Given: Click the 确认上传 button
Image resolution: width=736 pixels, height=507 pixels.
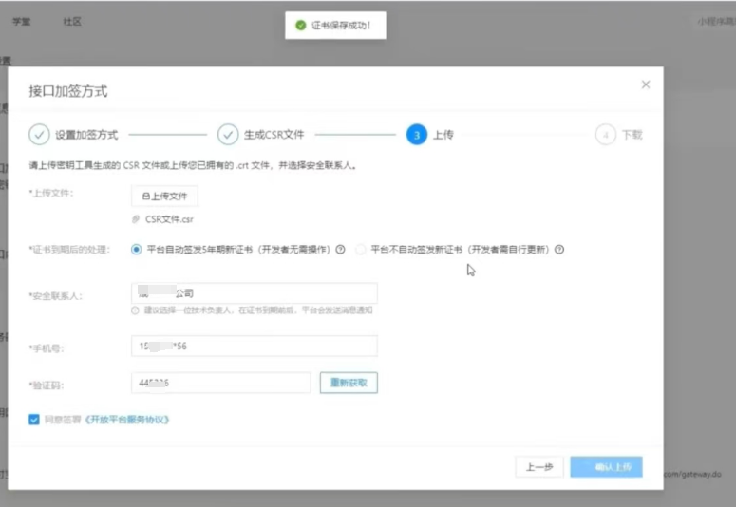Looking at the screenshot, I should (x=607, y=467).
